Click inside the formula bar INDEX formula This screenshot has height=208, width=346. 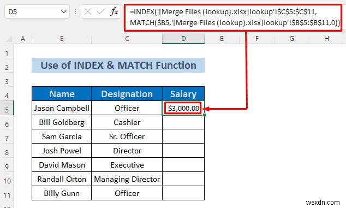[233, 17]
